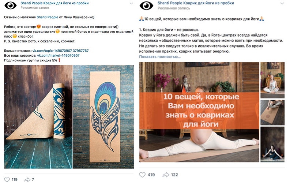Open right post's Shanti People group title
This screenshot has height=183, width=290.
pyautogui.click(x=196, y=3)
